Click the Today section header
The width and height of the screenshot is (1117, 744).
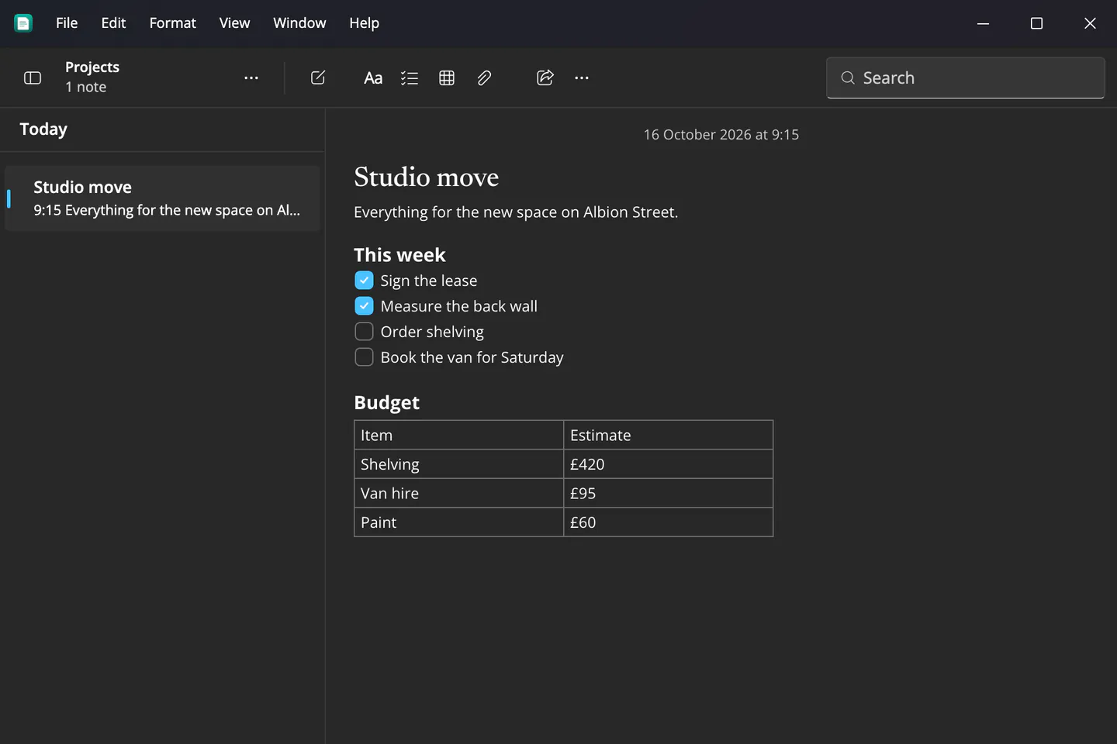(43, 129)
